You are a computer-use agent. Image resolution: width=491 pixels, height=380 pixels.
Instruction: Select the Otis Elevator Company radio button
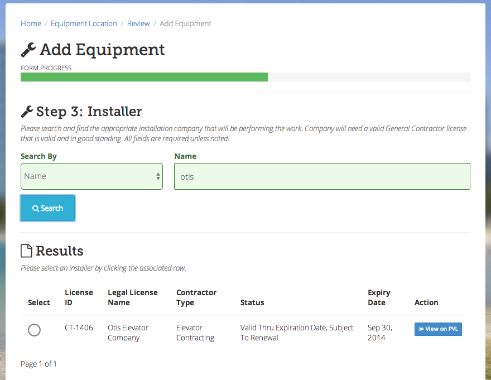click(34, 330)
